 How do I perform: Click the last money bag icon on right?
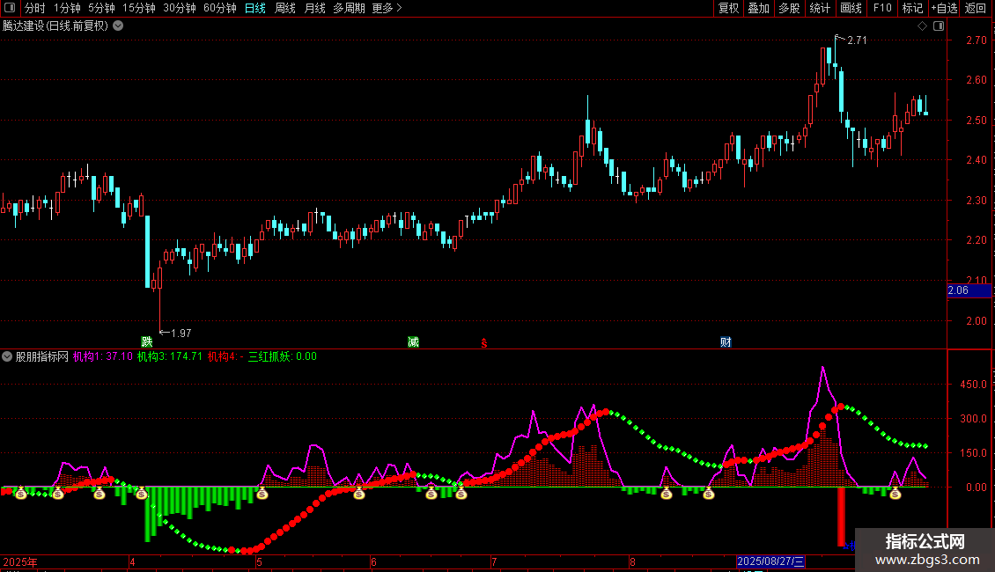point(895,493)
